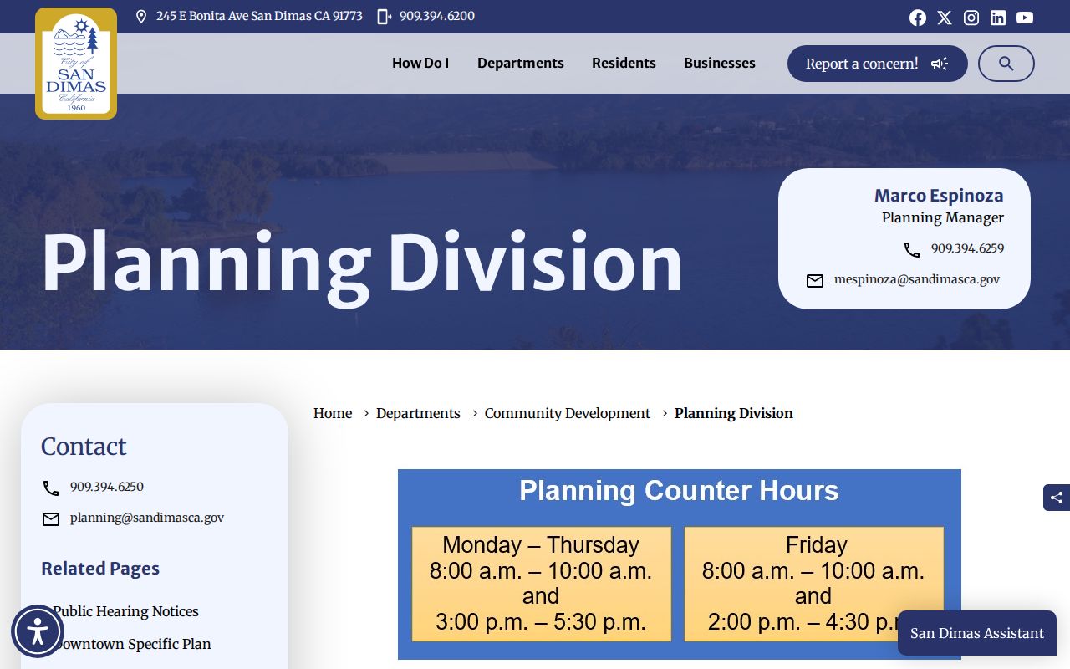
Task: Call the planning contact number 909.394.6250
Action: (107, 487)
